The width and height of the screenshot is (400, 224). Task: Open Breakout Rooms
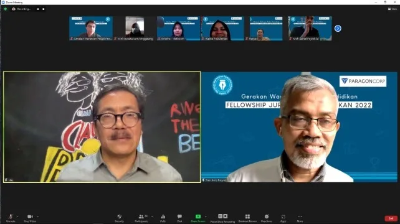247,218
